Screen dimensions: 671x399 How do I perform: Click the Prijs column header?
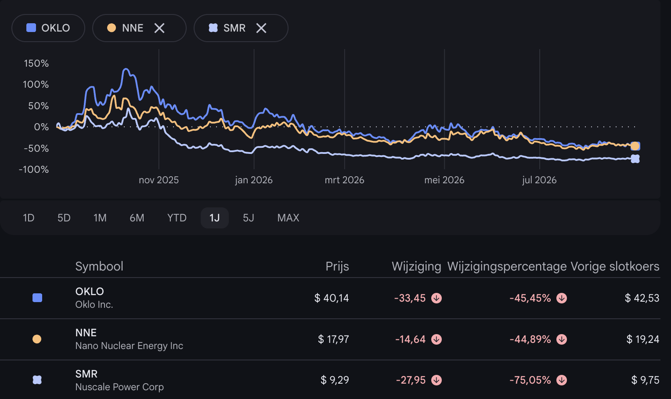pyautogui.click(x=337, y=267)
